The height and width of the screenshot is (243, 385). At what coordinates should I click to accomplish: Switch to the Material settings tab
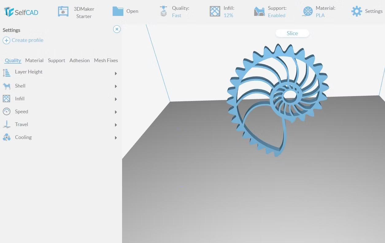[x=34, y=60]
